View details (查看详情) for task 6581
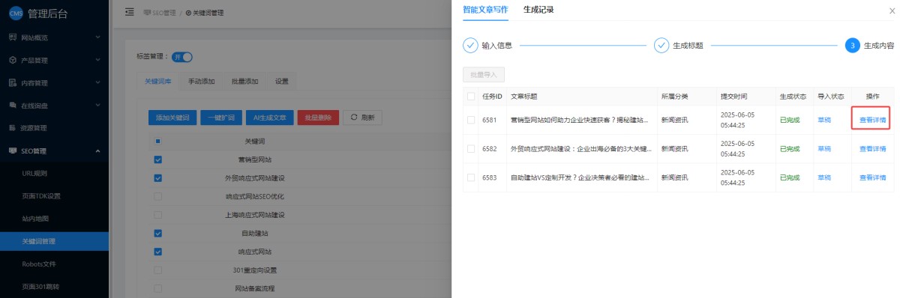This screenshot has width=900, height=298. pyautogui.click(x=872, y=120)
